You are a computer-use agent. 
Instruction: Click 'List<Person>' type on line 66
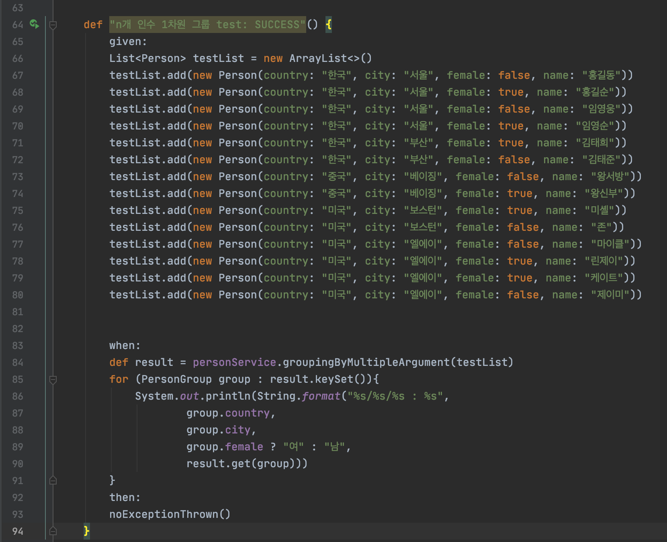pyautogui.click(x=147, y=59)
